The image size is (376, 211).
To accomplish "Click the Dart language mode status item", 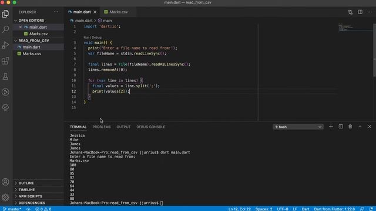I will pos(305,209).
